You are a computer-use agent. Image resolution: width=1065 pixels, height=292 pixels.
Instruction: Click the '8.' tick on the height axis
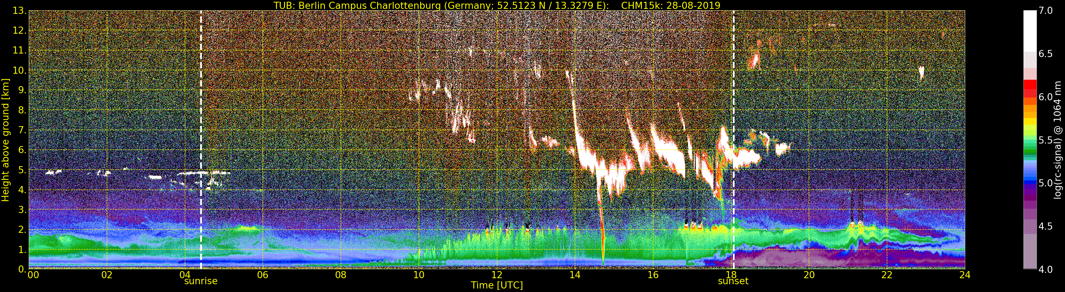pos(22,110)
